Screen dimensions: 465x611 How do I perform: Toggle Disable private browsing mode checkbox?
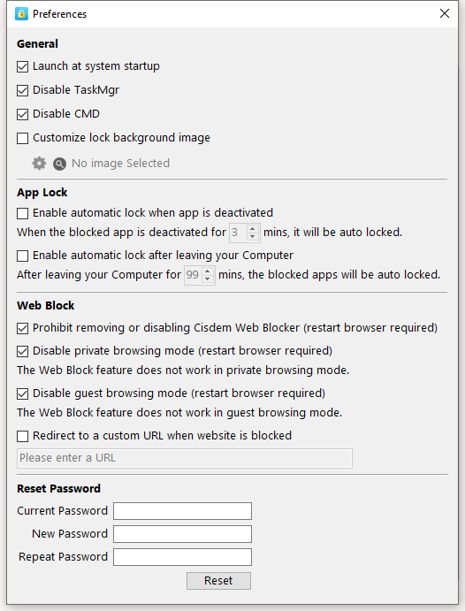point(23,352)
